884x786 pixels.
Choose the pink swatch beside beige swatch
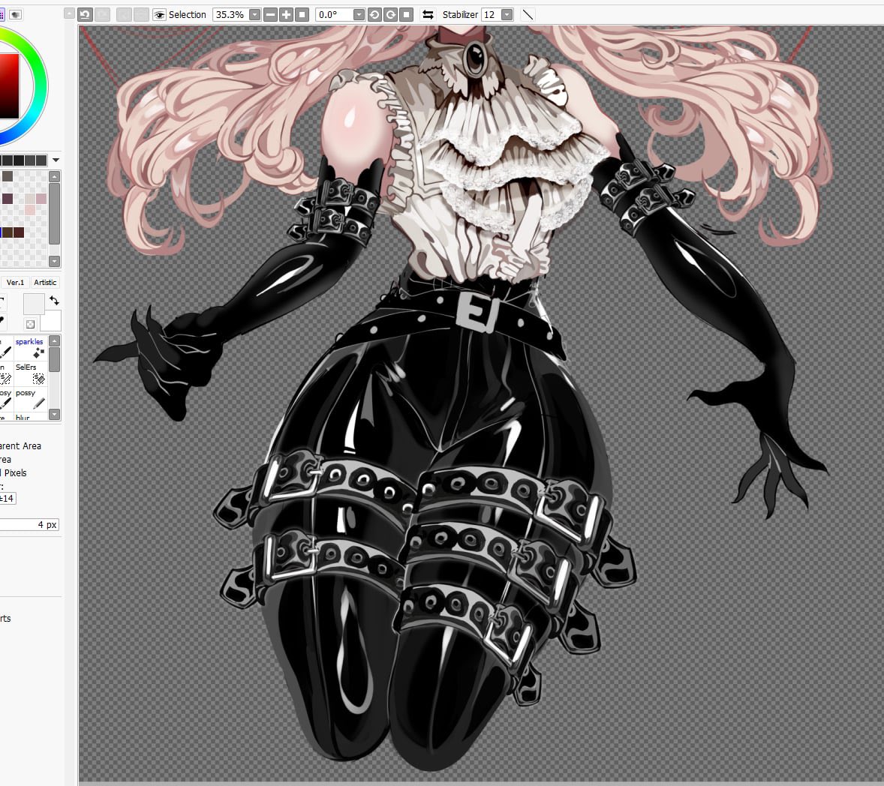[41, 198]
